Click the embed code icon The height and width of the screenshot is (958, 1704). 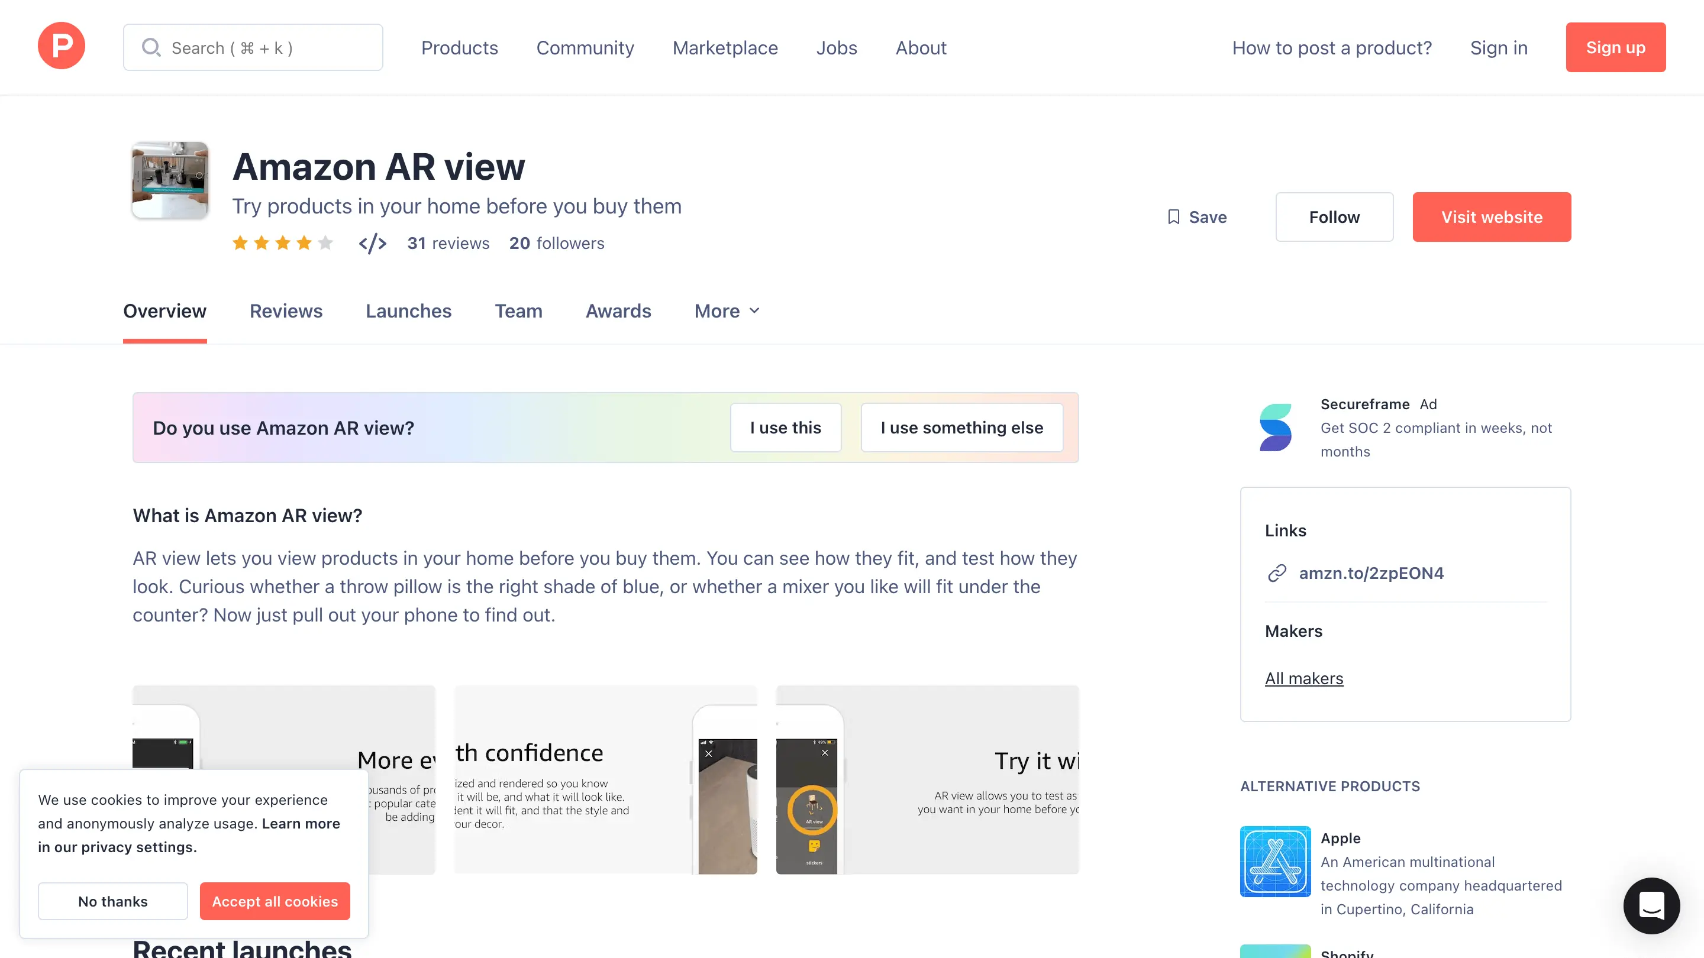(x=372, y=243)
